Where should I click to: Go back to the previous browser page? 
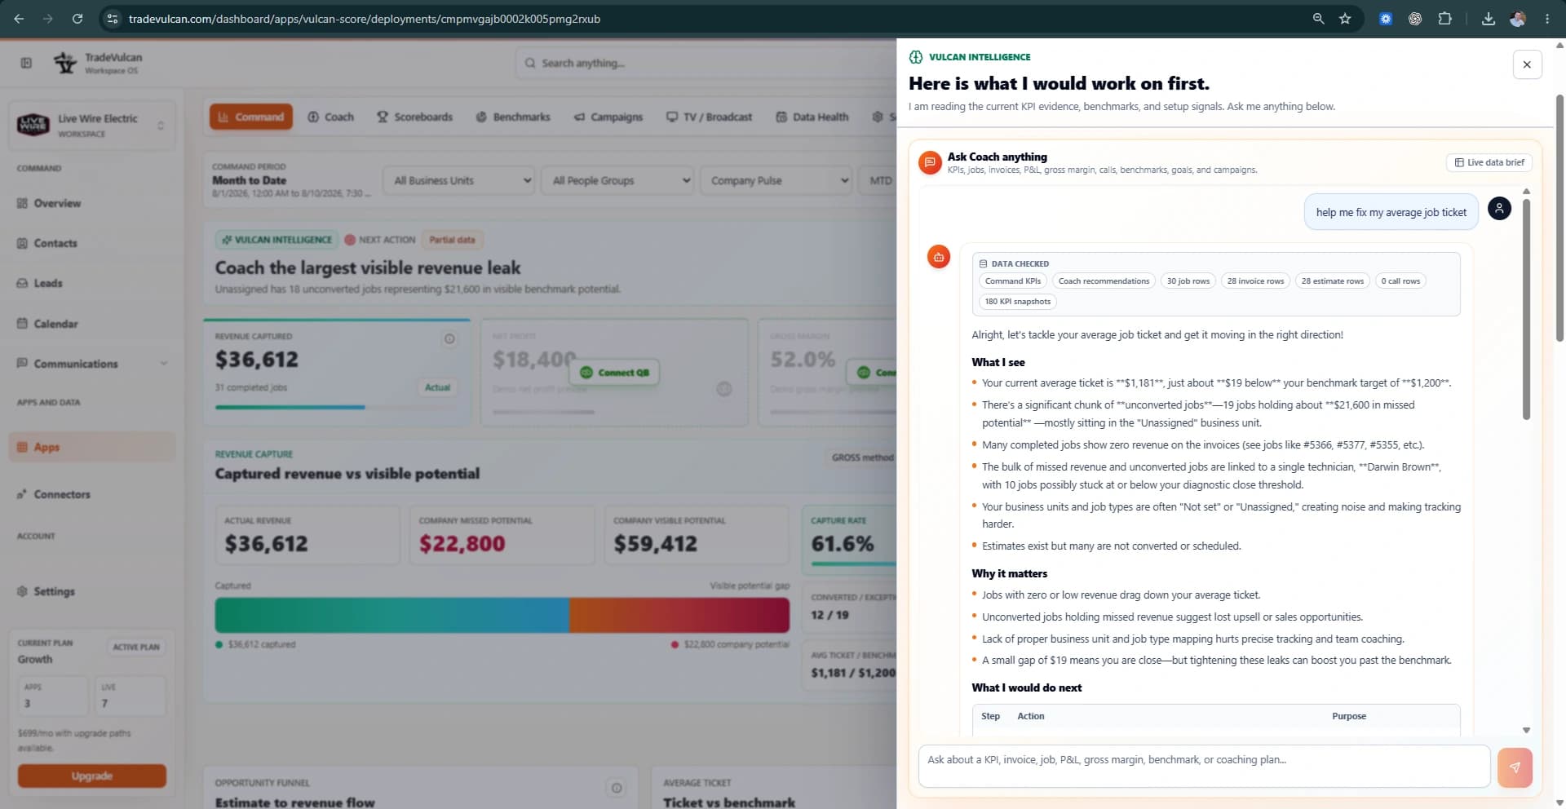19,19
